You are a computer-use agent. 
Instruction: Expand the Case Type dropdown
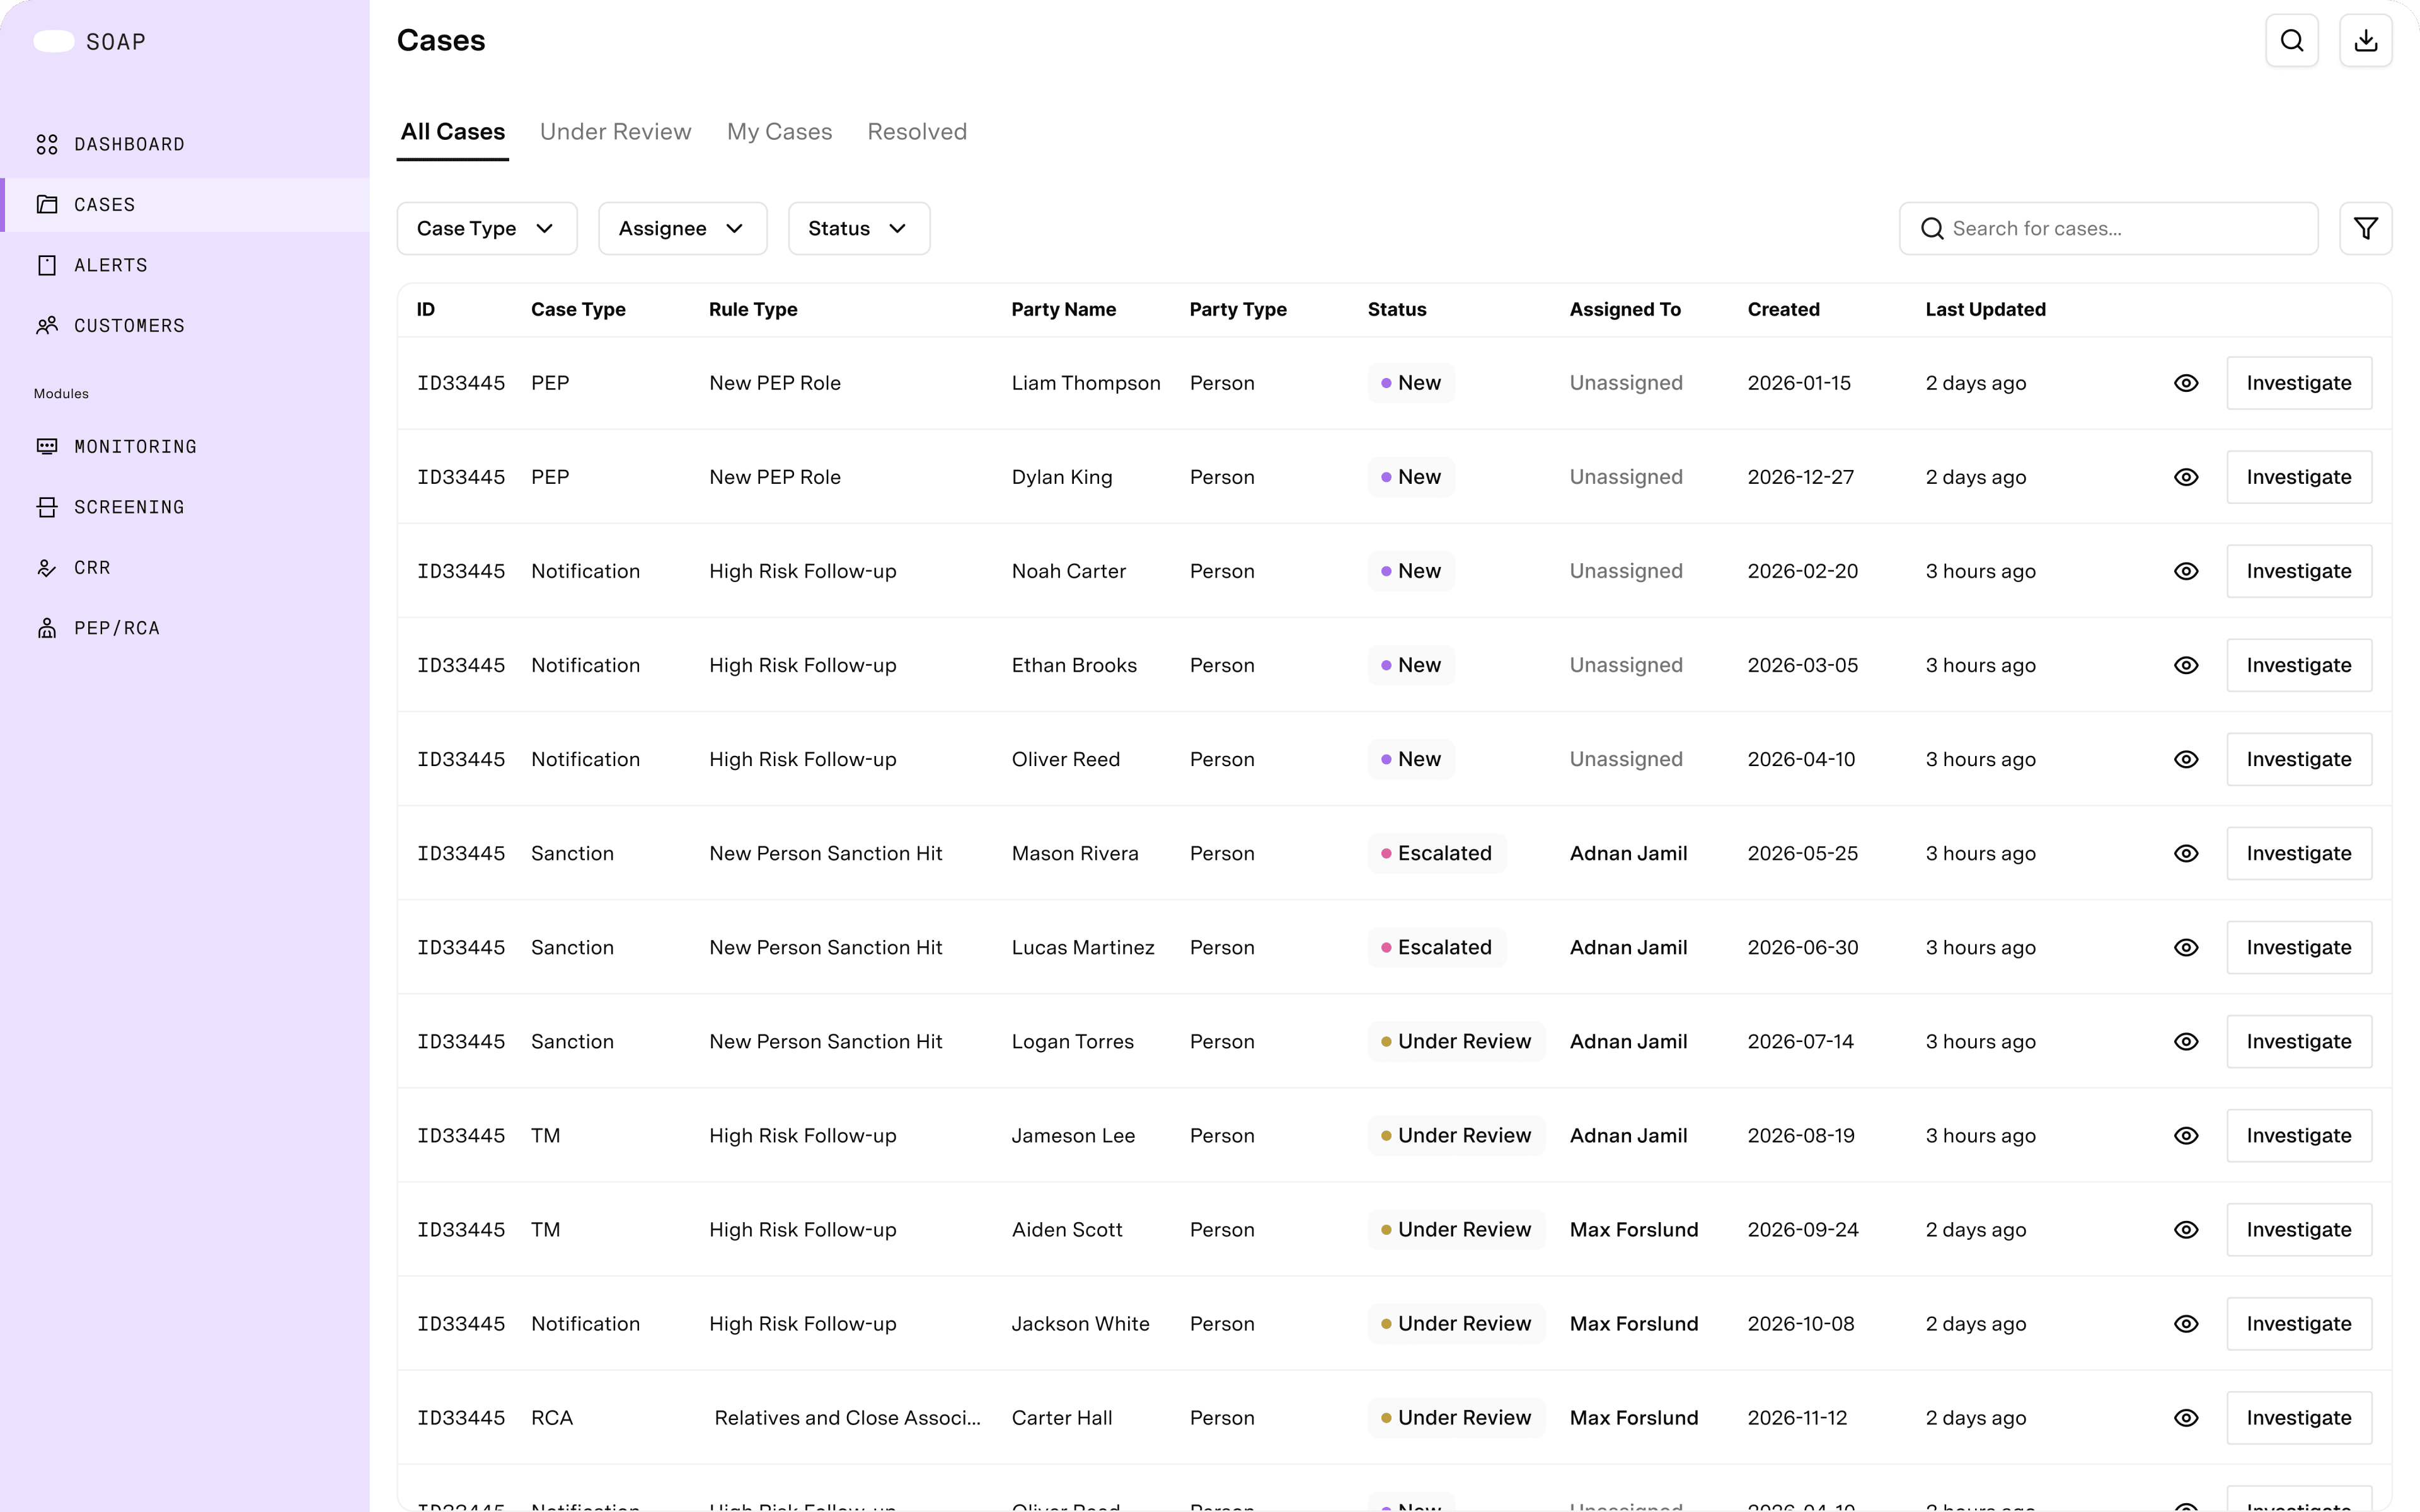point(487,229)
